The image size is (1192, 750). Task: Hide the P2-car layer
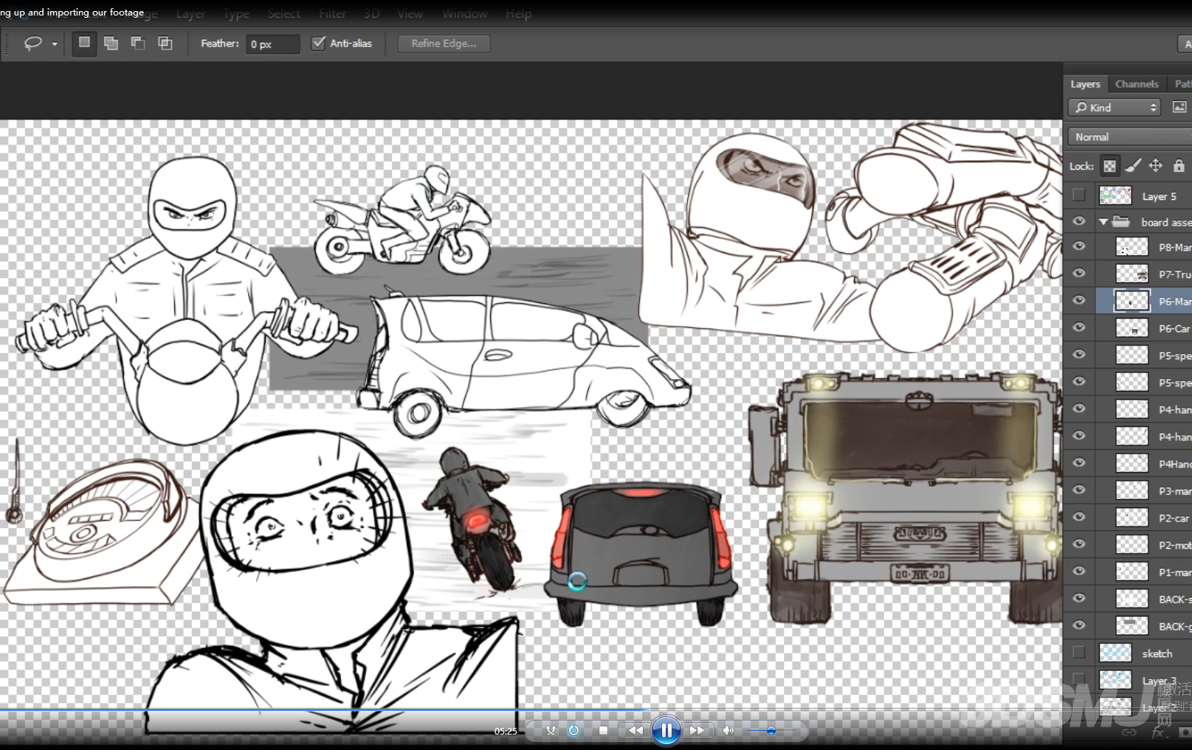tap(1078, 517)
